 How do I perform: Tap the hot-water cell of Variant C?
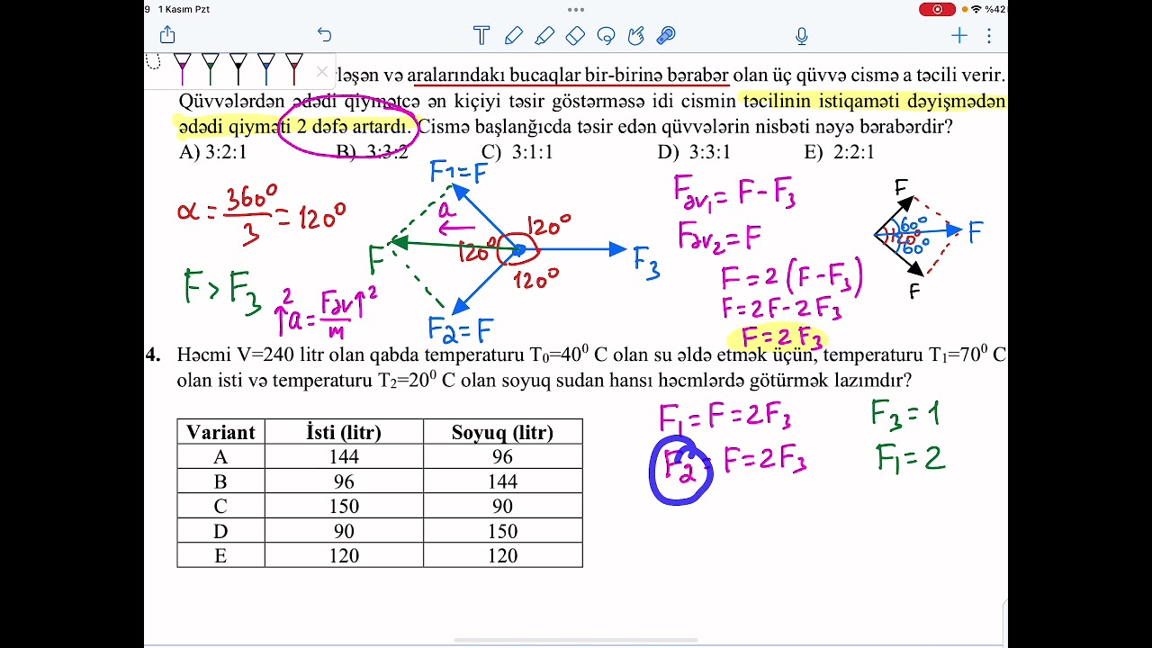[344, 506]
